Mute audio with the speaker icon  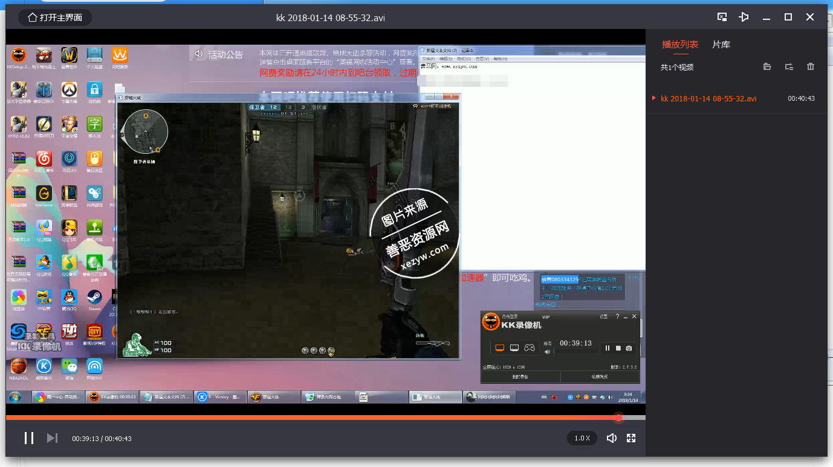click(612, 438)
